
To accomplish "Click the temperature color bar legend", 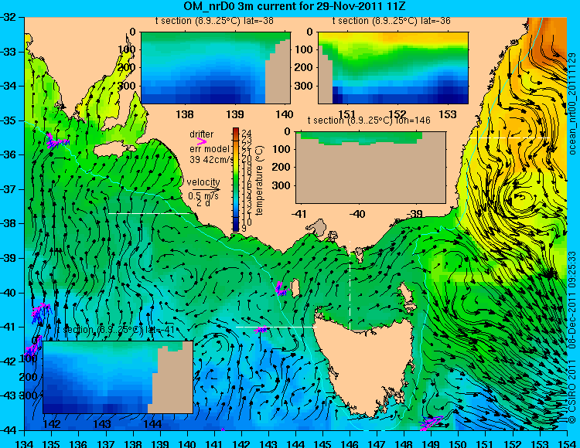I will coord(236,180).
